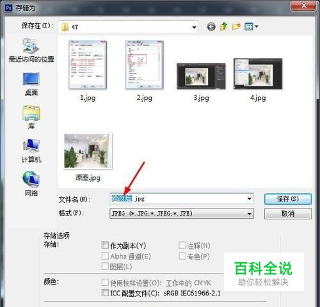Open Libraries in the sidebar
This screenshot has width=320, height=307.
pyautogui.click(x=31, y=117)
